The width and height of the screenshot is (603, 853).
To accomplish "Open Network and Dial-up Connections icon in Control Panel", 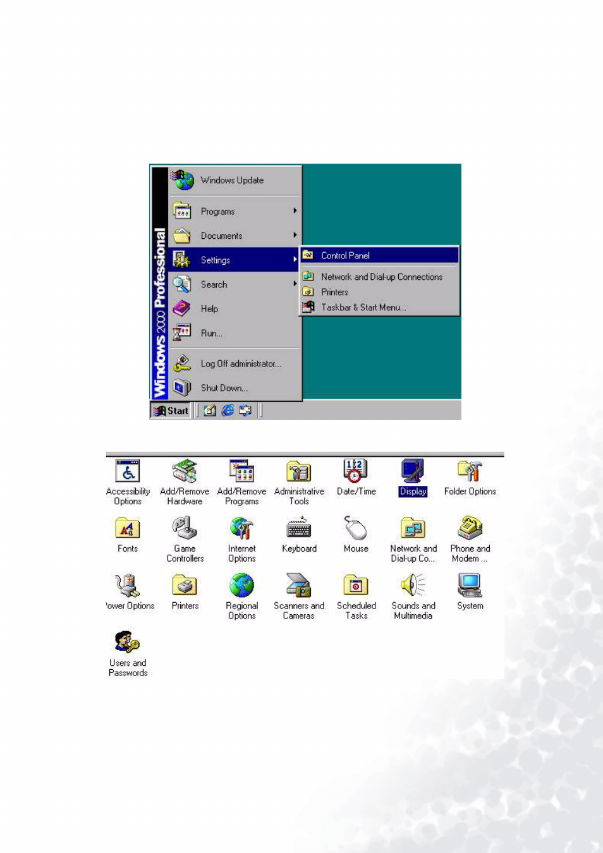I will [413, 540].
